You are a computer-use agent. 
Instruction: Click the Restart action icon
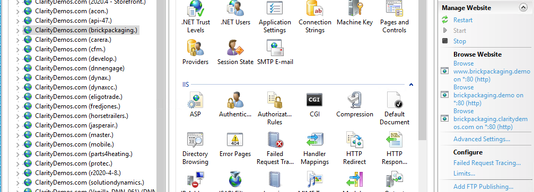445,20
